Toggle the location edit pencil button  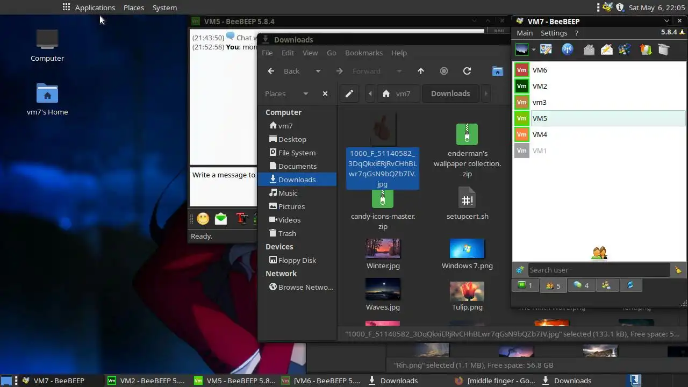349,94
